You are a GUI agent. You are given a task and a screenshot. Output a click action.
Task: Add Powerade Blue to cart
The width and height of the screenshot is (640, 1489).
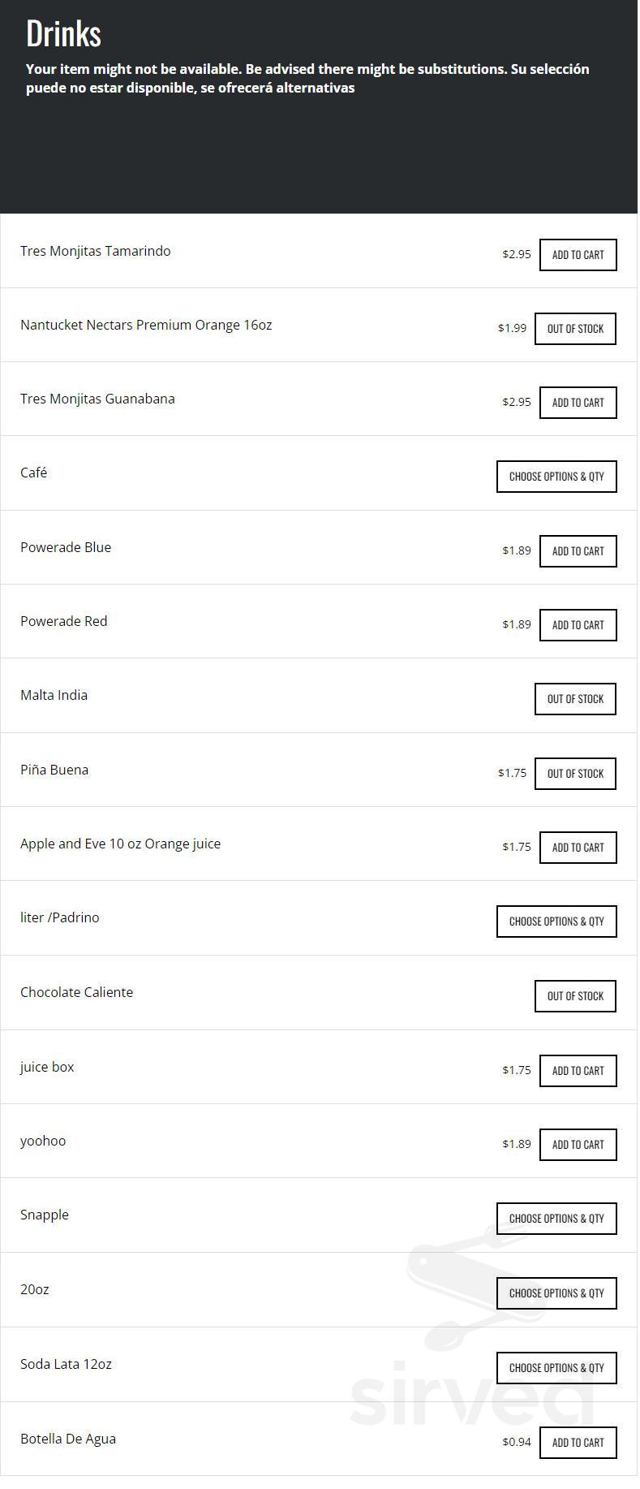(x=578, y=551)
